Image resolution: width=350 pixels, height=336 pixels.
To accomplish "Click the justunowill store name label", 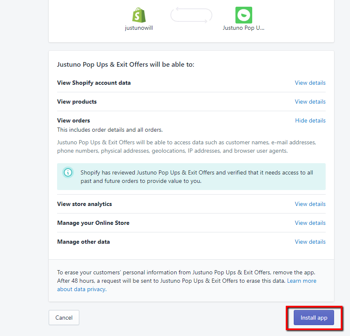I will pos(139,28).
